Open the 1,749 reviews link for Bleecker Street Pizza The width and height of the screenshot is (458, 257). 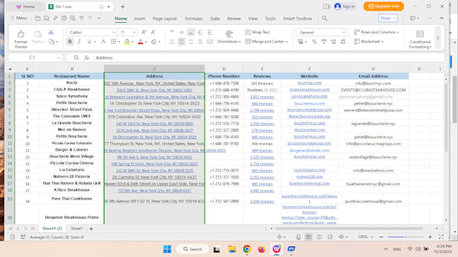262,110
